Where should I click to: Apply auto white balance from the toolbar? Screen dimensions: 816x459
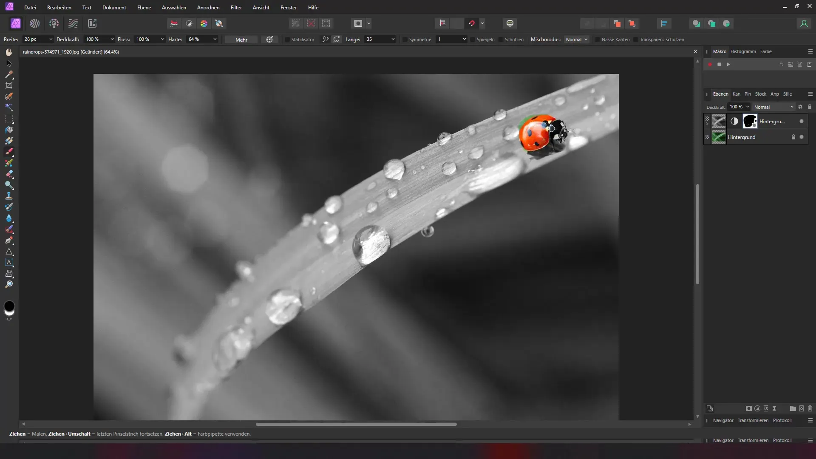(219, 23)
